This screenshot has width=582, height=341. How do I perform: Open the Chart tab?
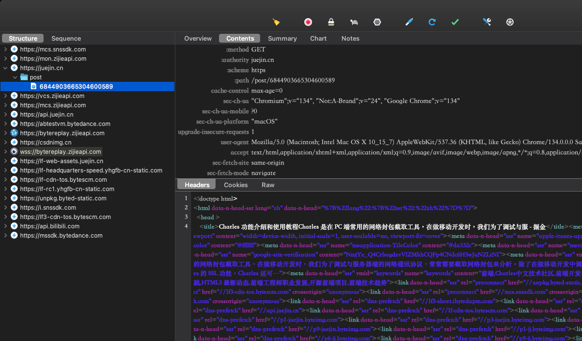point(318,38)
